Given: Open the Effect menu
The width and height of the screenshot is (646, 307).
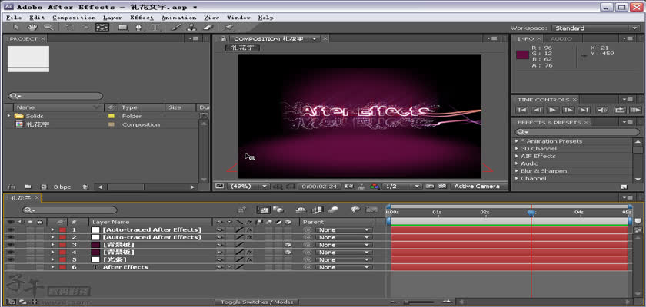Looking at the screenshot, I should pyautogui.click(x=142, y=18).
